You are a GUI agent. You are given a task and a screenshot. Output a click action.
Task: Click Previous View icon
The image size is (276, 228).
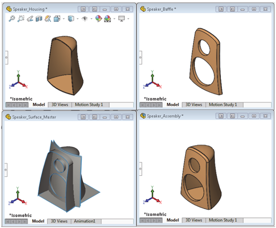click(x=30, y=19)
